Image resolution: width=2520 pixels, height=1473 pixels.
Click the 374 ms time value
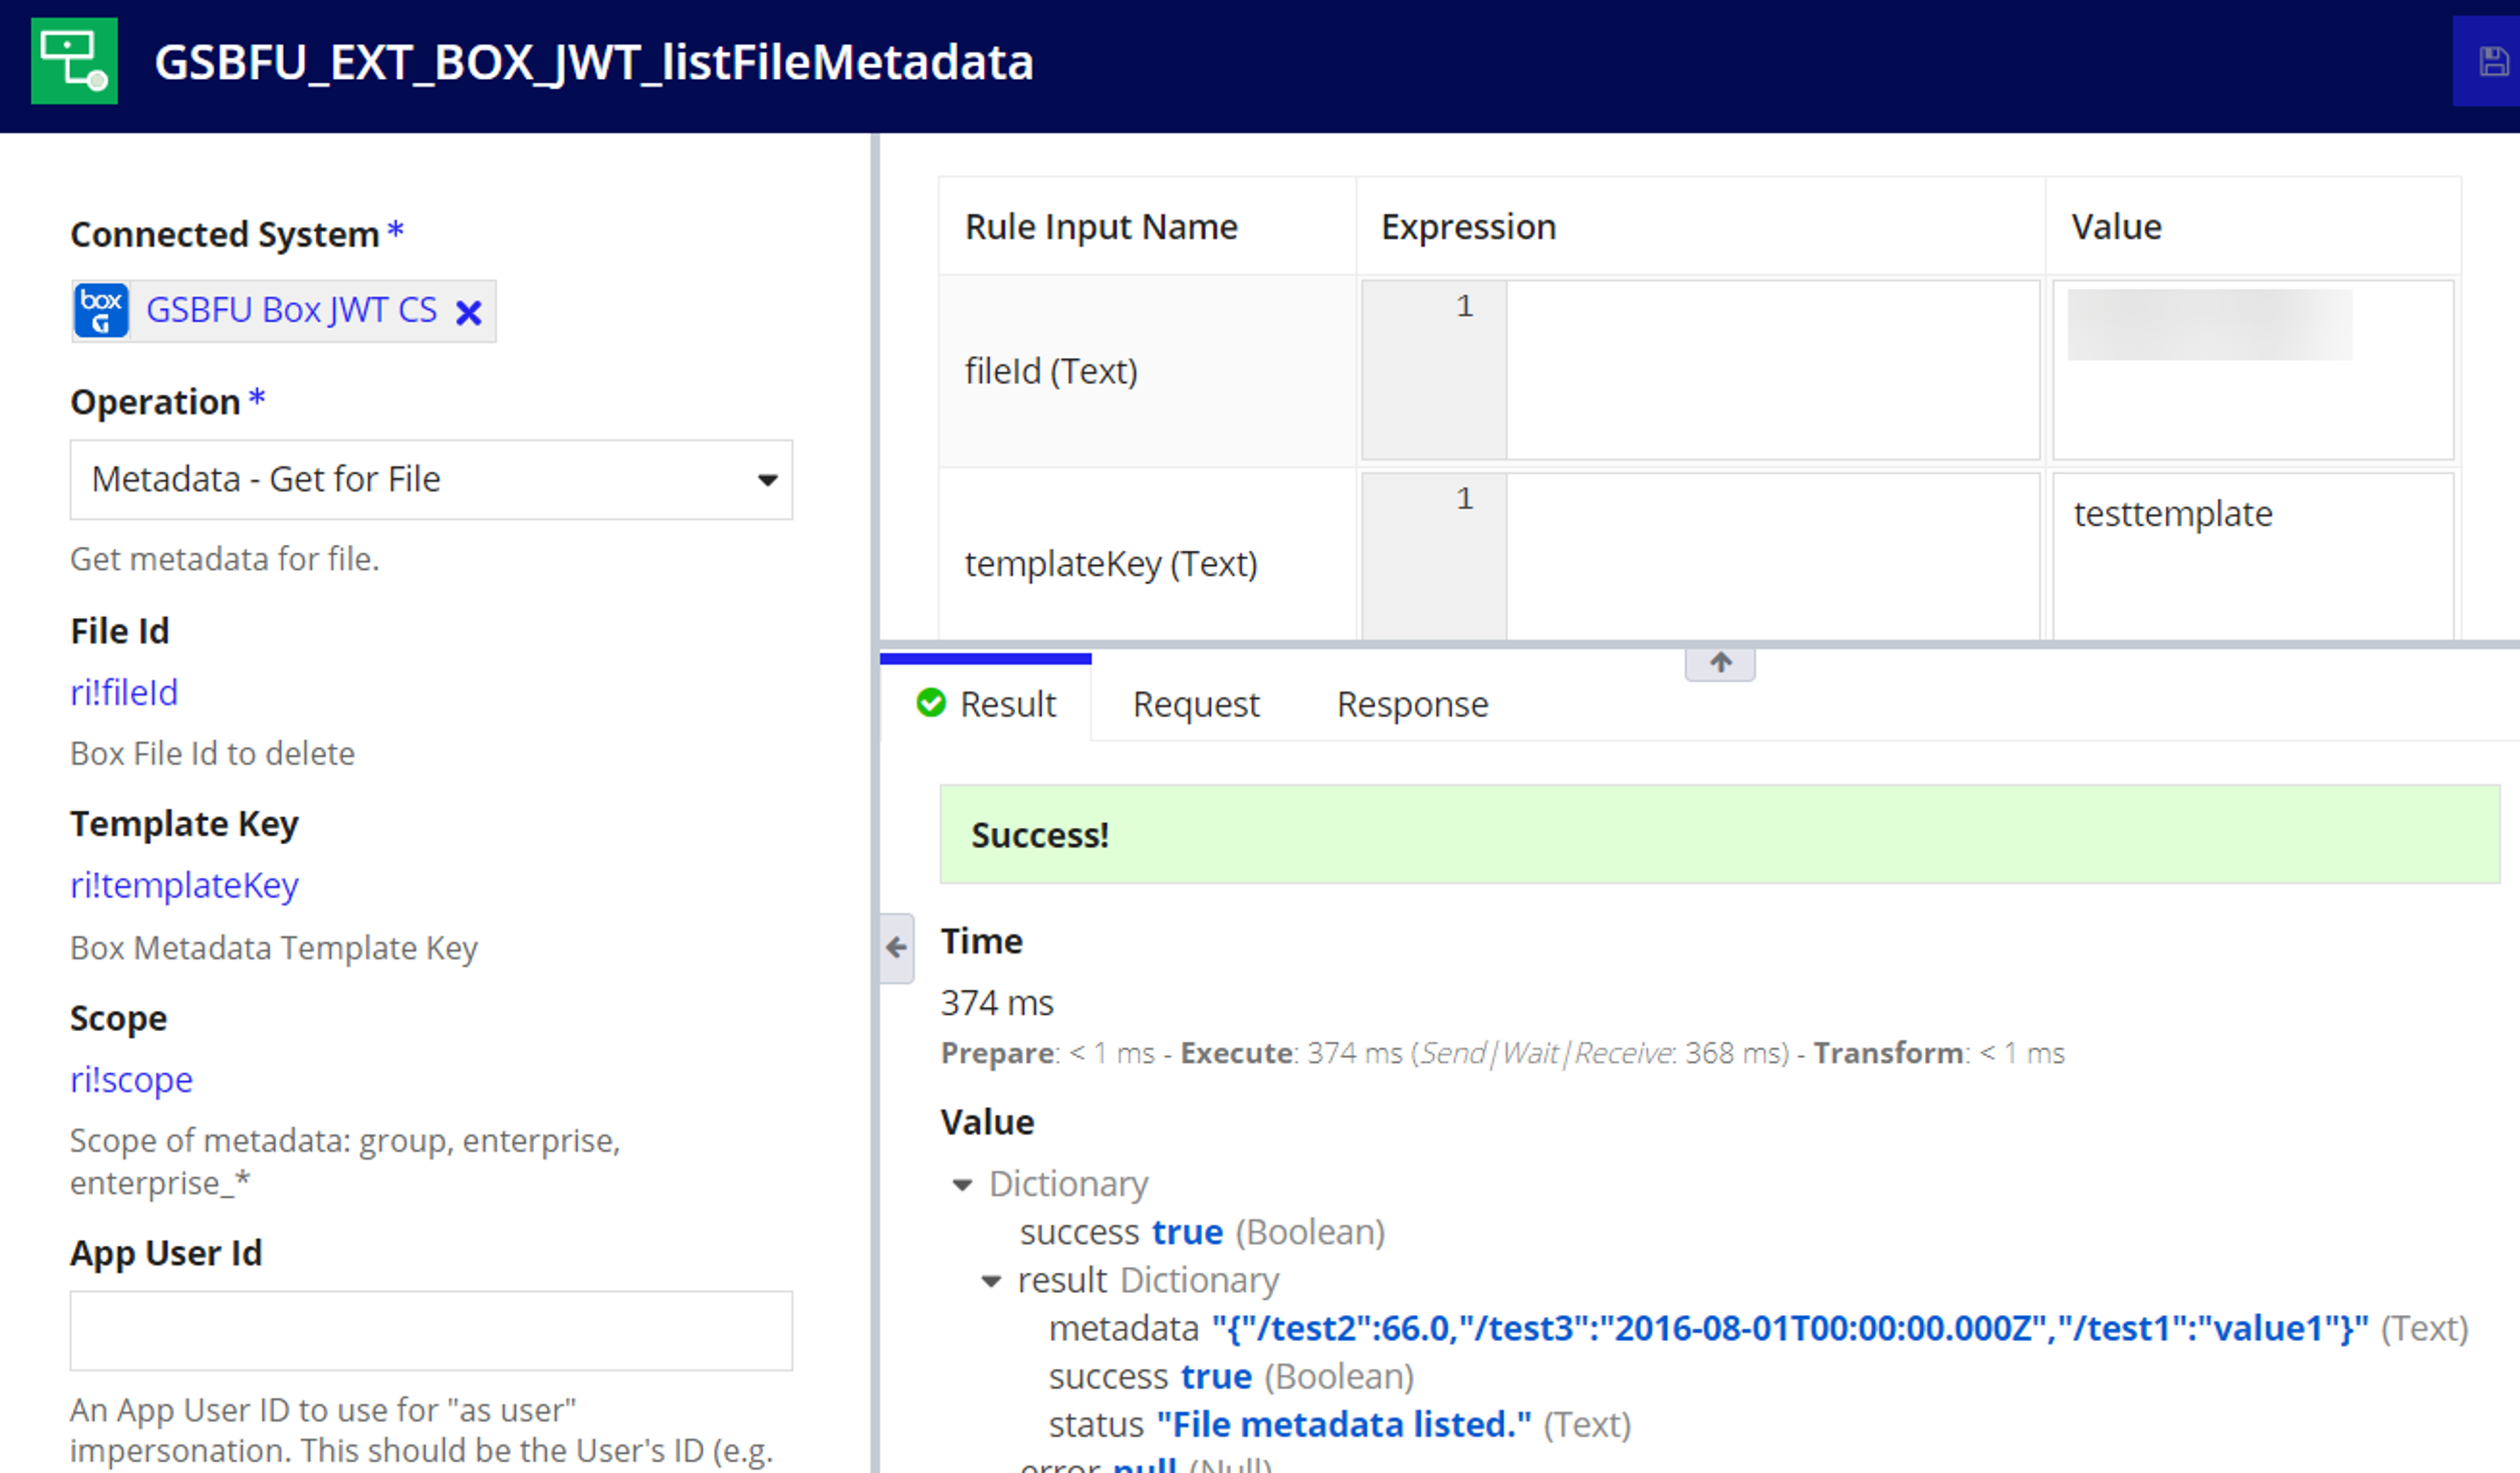click(x=997, y=1003)
